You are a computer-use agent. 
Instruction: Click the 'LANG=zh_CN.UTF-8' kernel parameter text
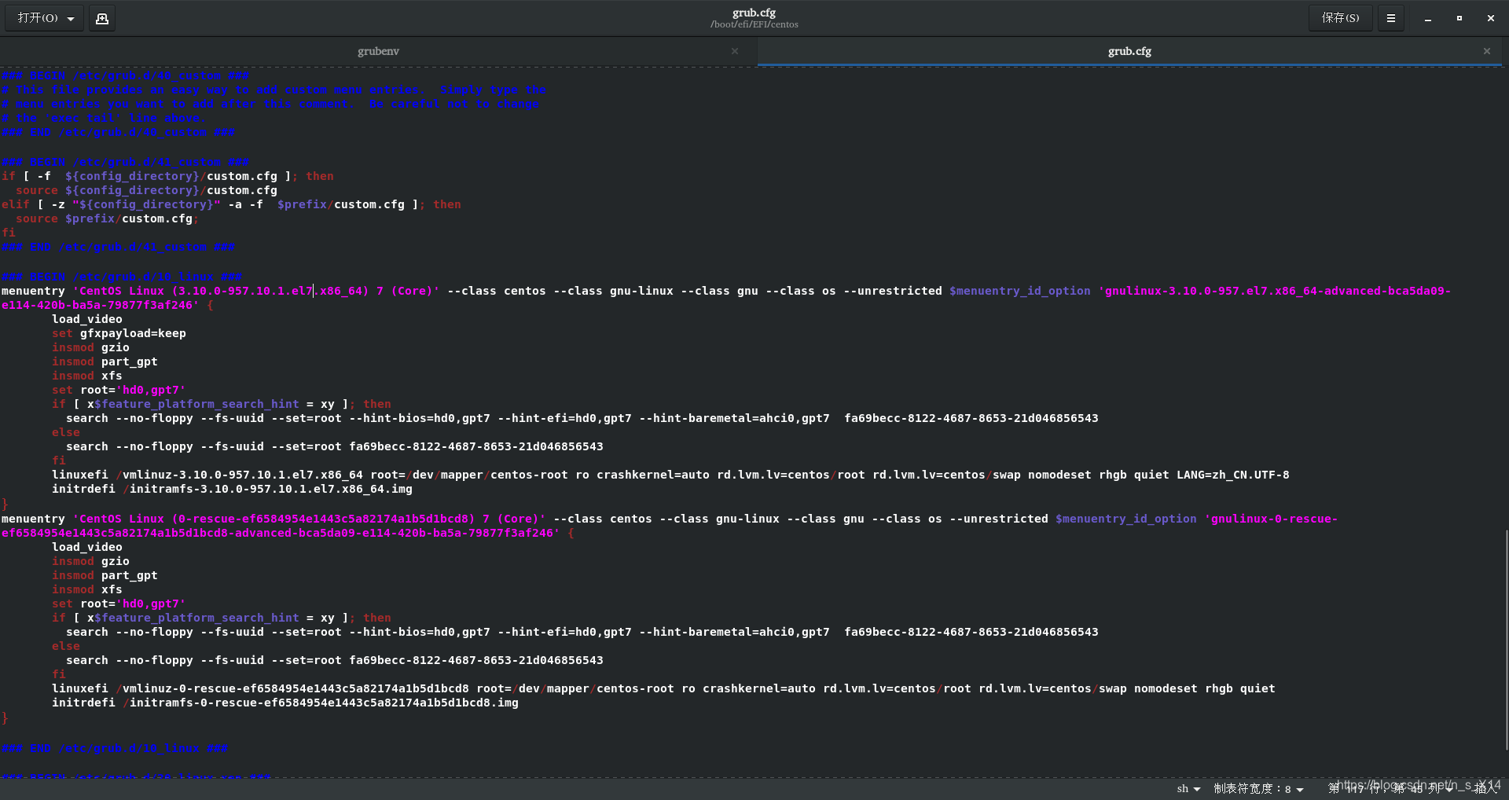coord(1233,475)
